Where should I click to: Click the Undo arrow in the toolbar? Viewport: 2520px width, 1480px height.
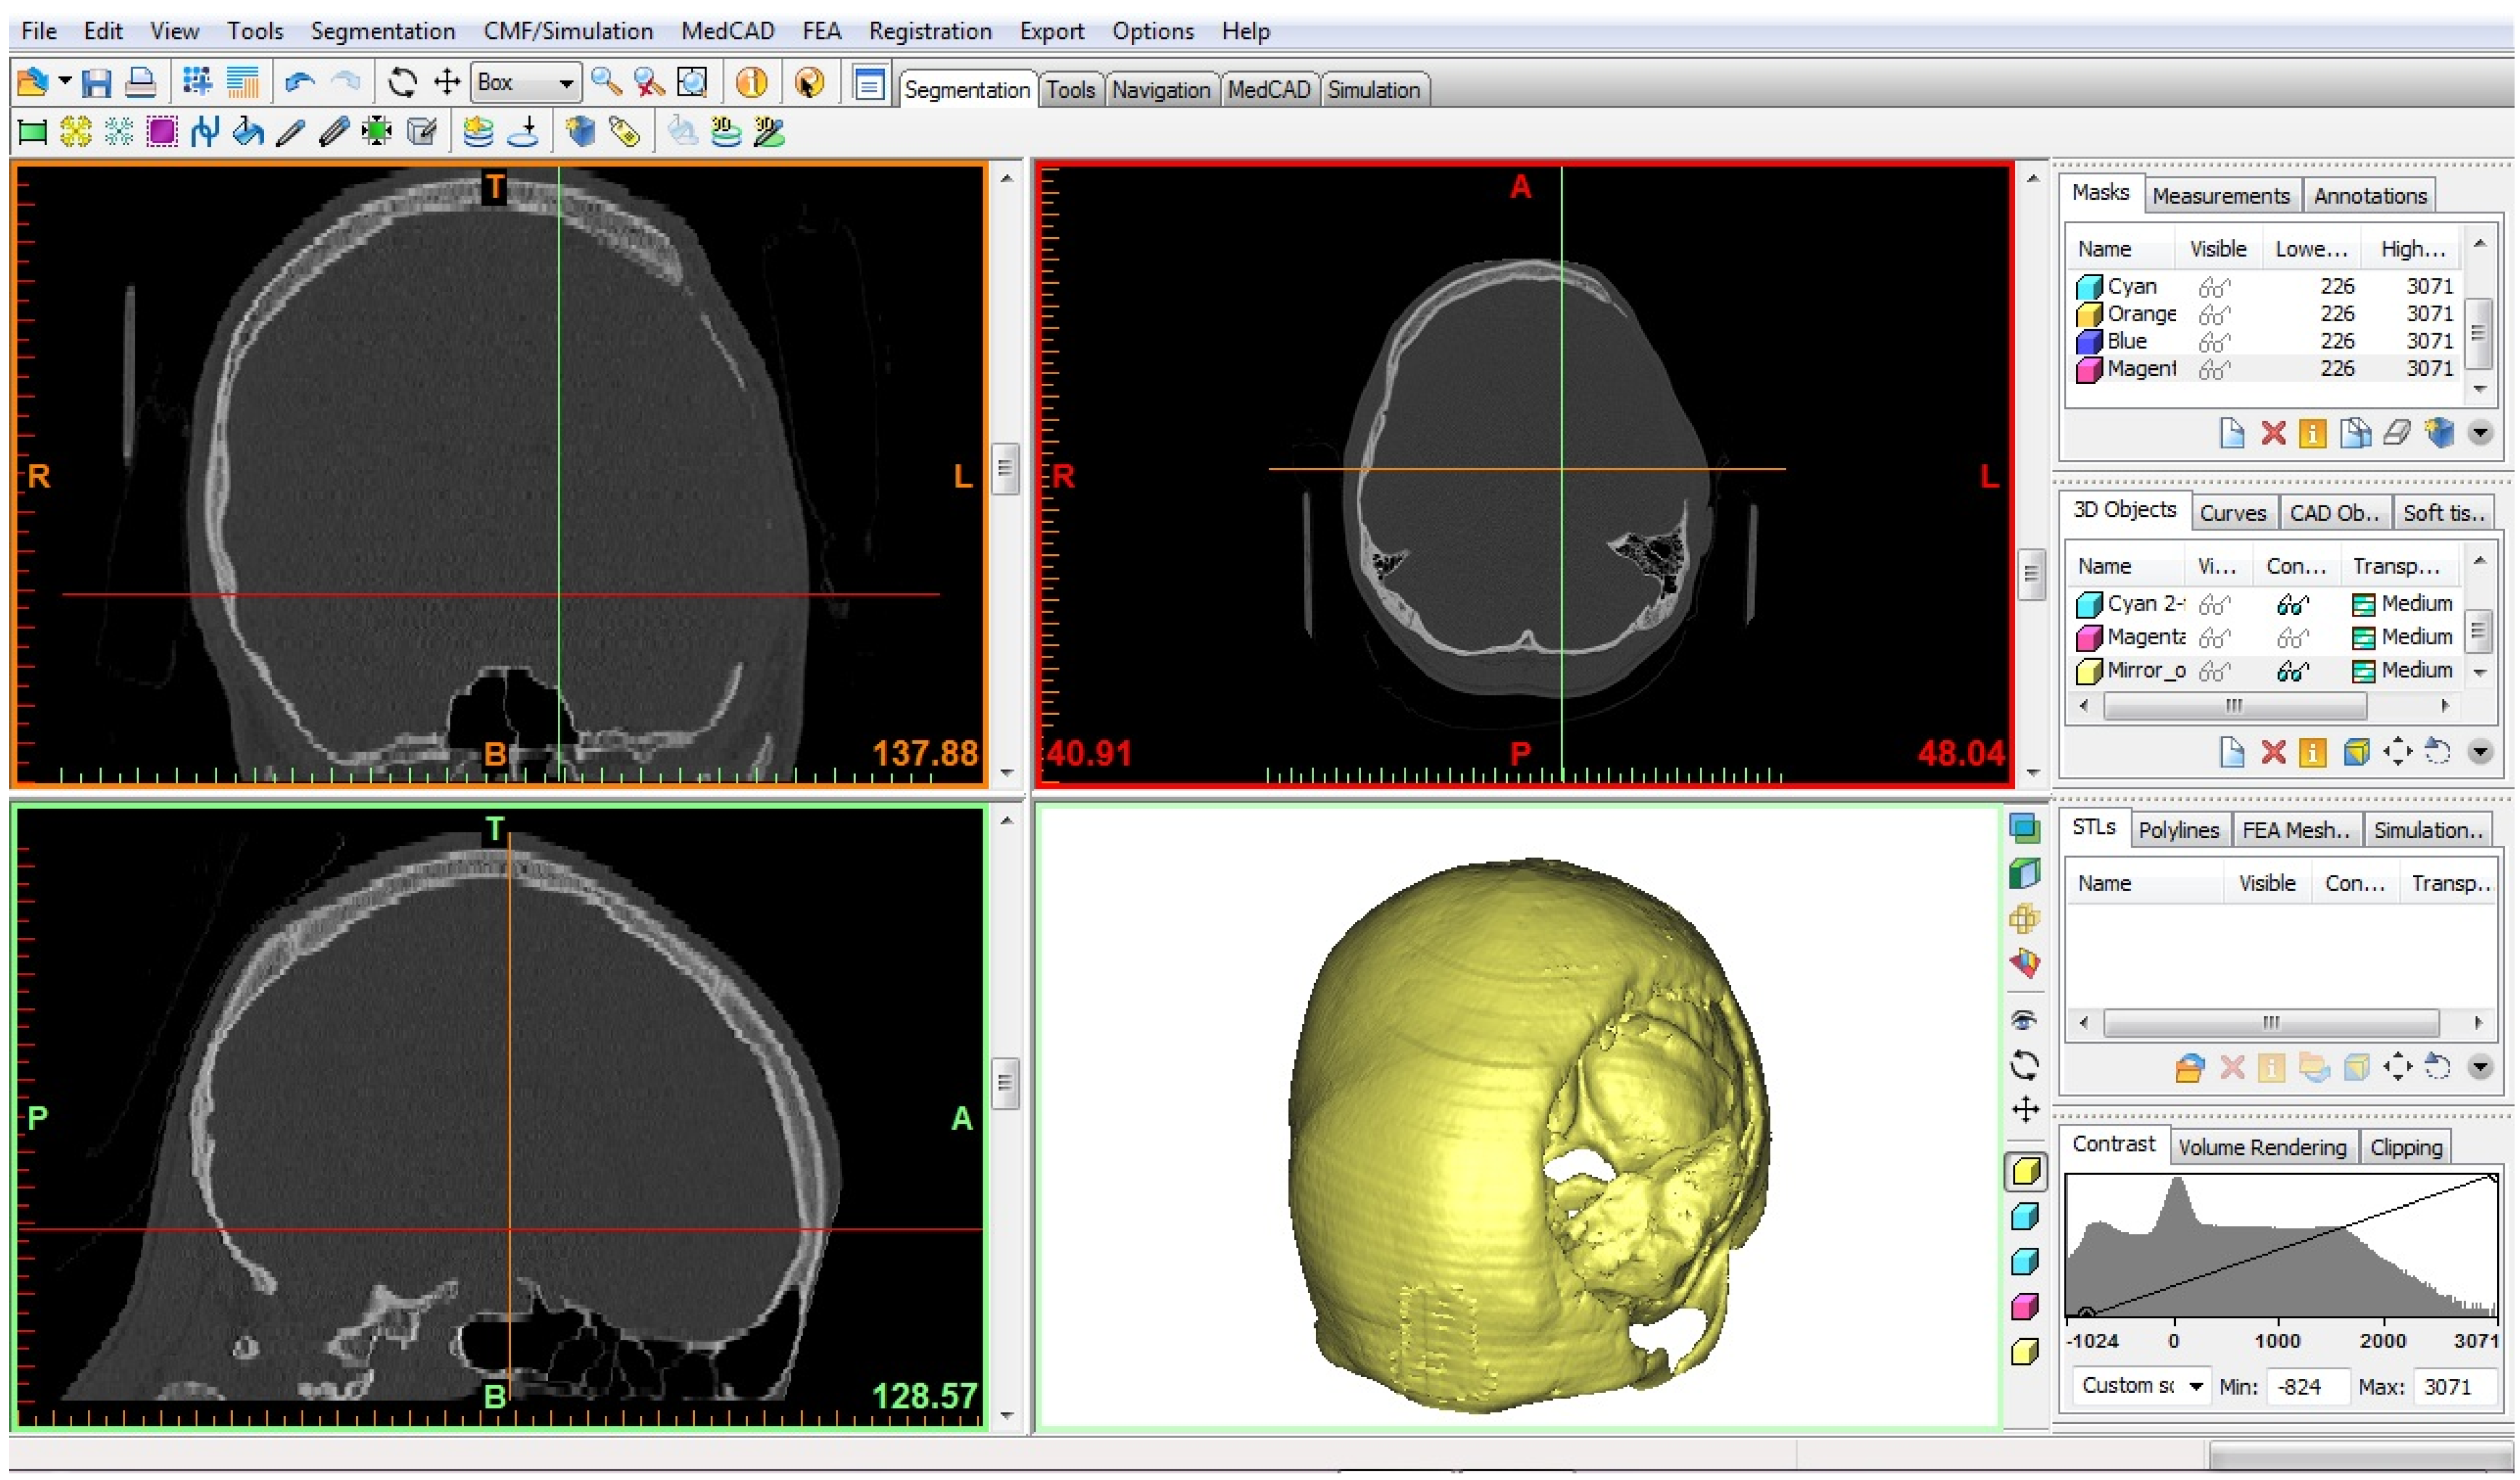299,83
